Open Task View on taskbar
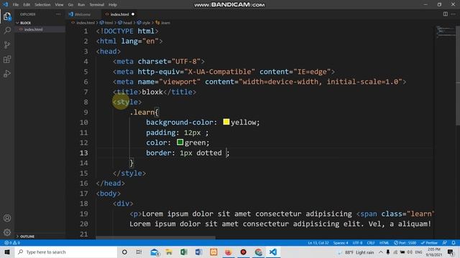460x258 pixels. [139, 252]
